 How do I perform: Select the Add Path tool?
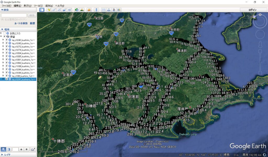[59, 10]
